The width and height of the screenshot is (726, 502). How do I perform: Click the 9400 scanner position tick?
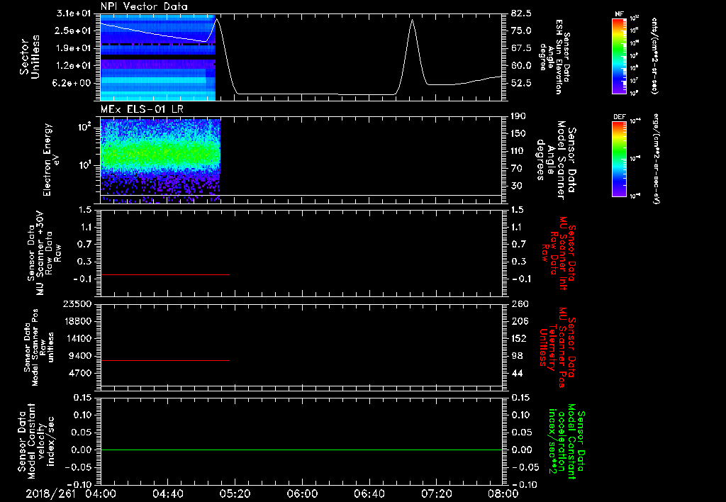[79, 356]
